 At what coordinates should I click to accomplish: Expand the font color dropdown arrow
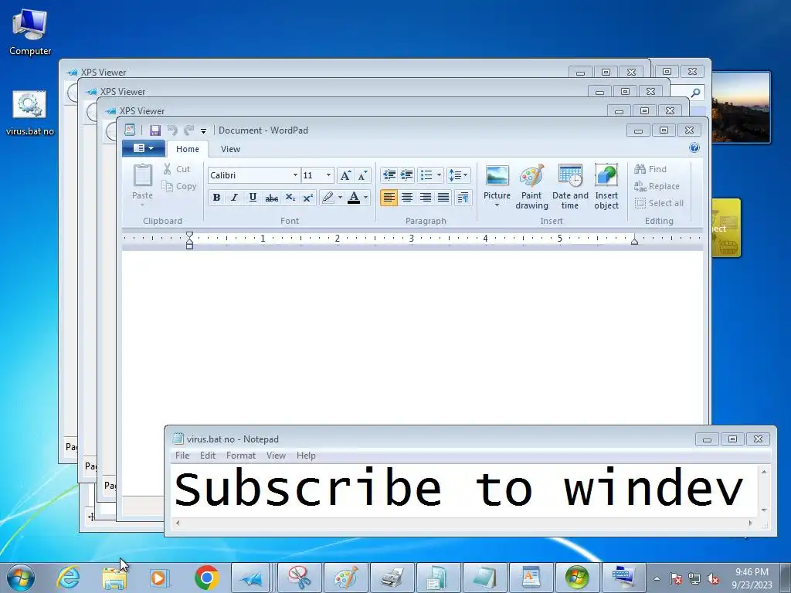(365, 198)
